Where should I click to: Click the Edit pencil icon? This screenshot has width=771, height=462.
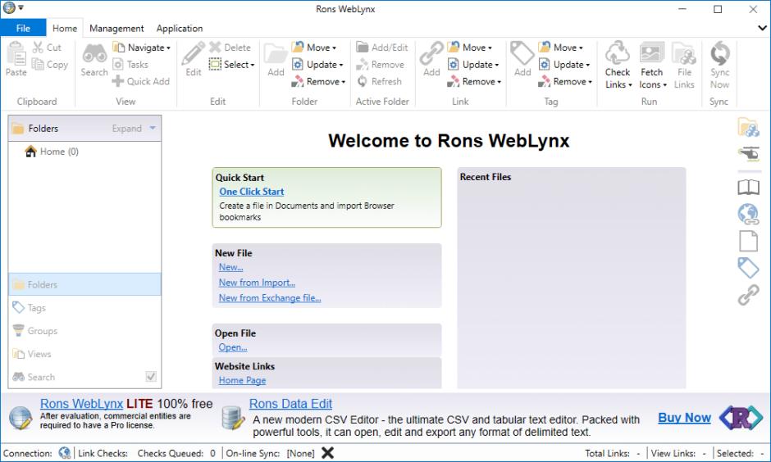[194, 53]
